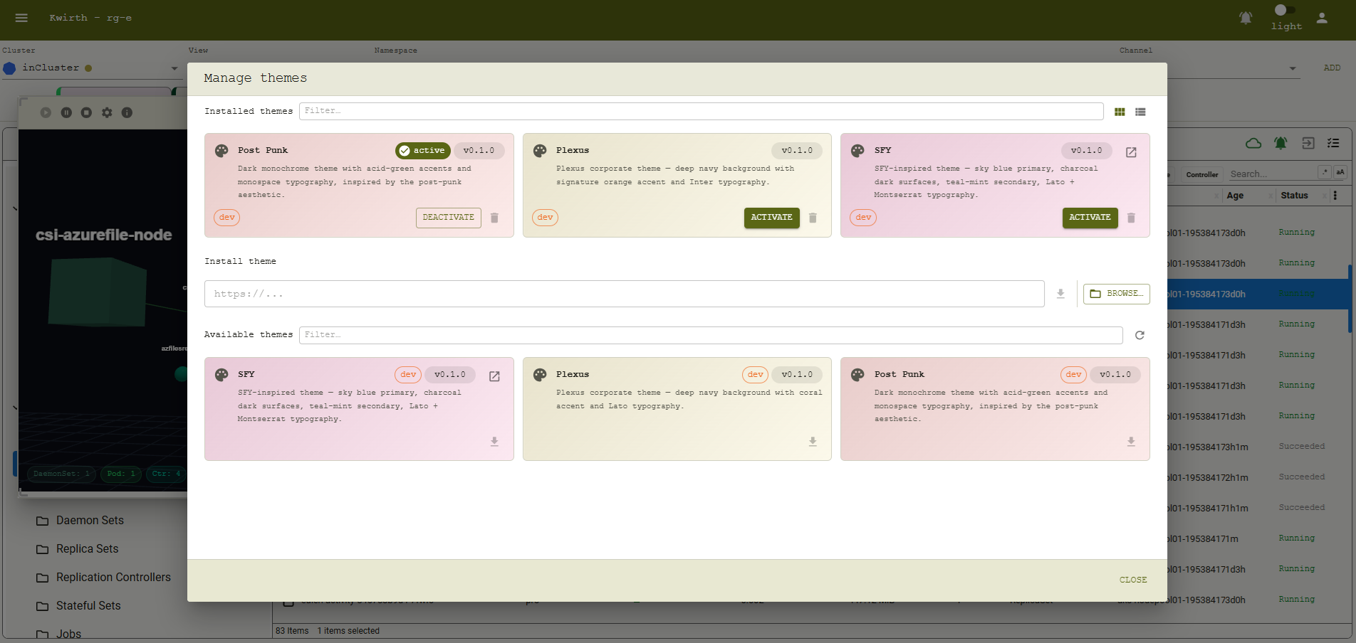This screenshot has height=643, width=1356.
Task: Open Replication Controllers folder
Action: (113, 578)
